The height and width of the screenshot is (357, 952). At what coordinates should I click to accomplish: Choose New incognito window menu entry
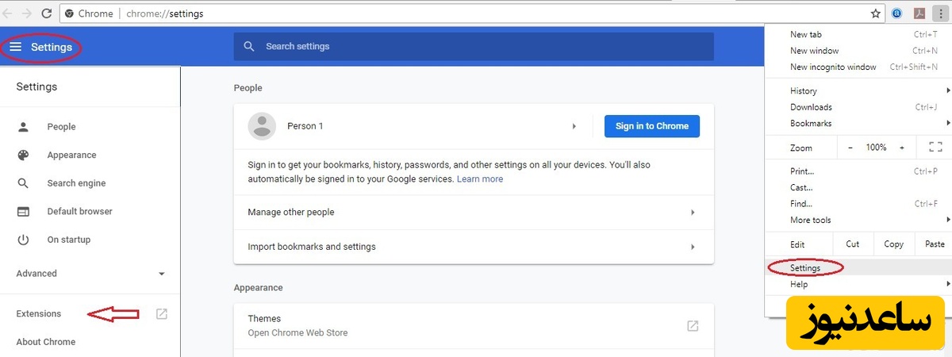point(833,67)
